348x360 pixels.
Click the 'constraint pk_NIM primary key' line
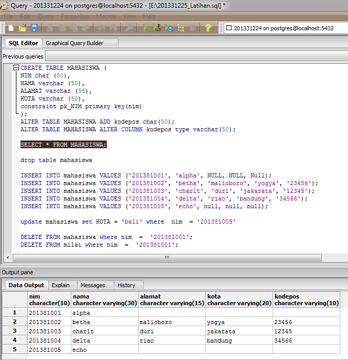click(x=81, y=106)
